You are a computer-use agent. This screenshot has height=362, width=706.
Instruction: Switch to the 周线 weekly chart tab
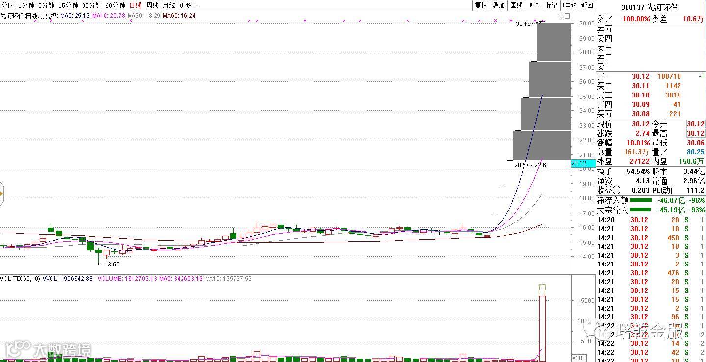(x=152, y=5)
